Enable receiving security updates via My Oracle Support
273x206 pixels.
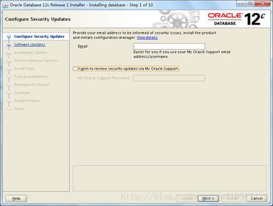point(75,69)
